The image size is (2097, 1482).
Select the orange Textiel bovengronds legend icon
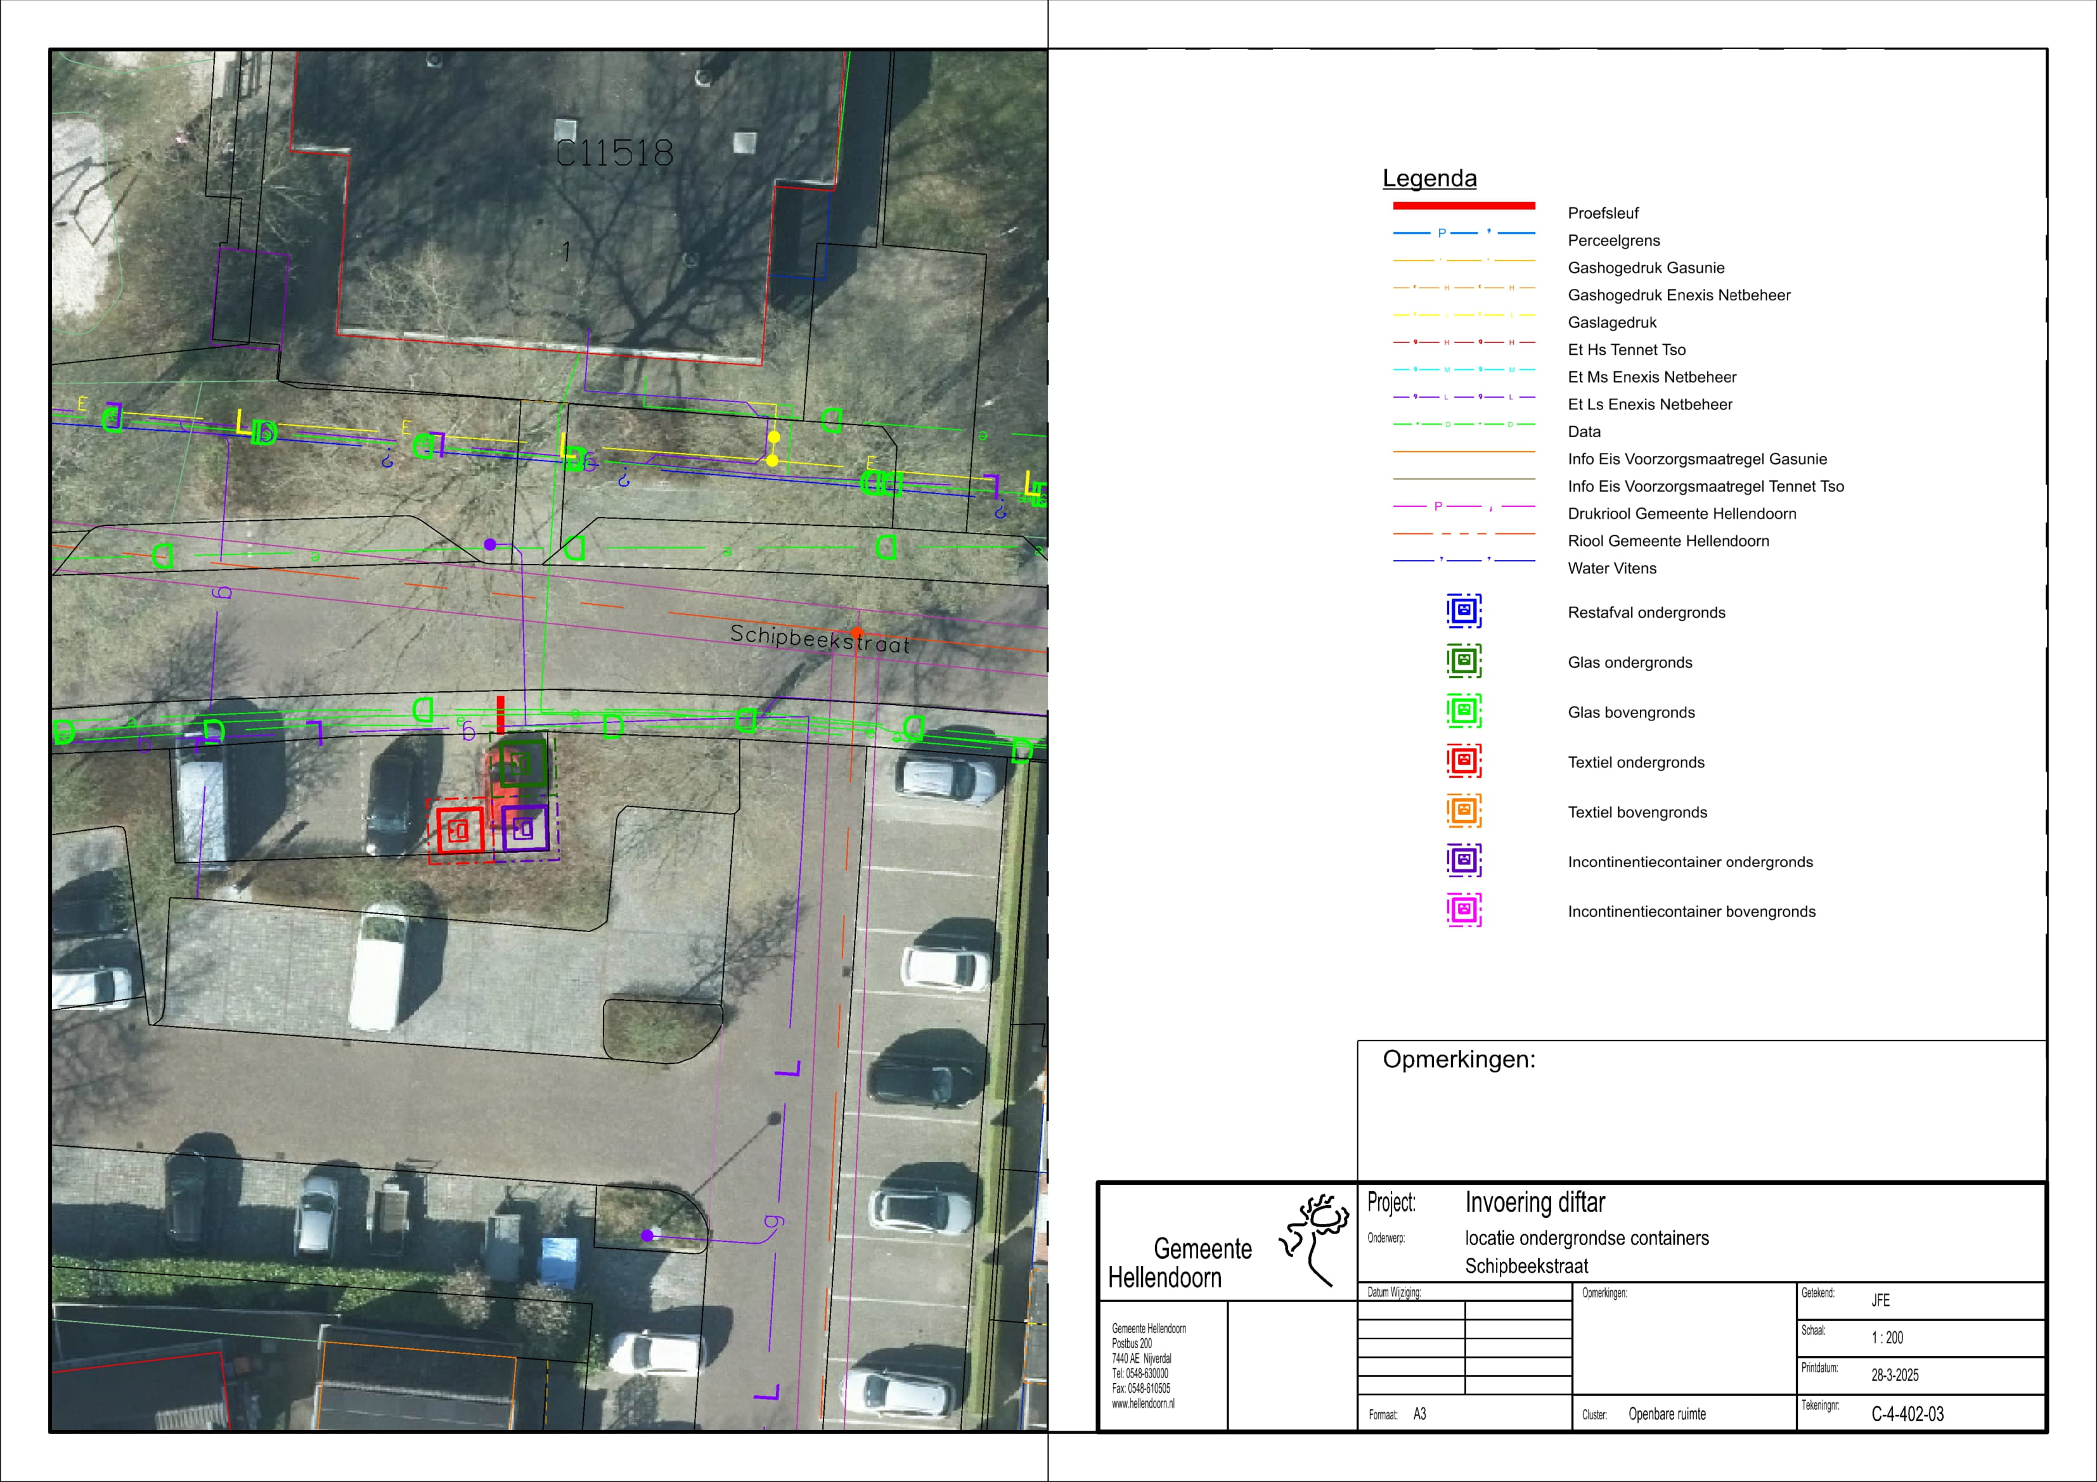(1463, 811)
